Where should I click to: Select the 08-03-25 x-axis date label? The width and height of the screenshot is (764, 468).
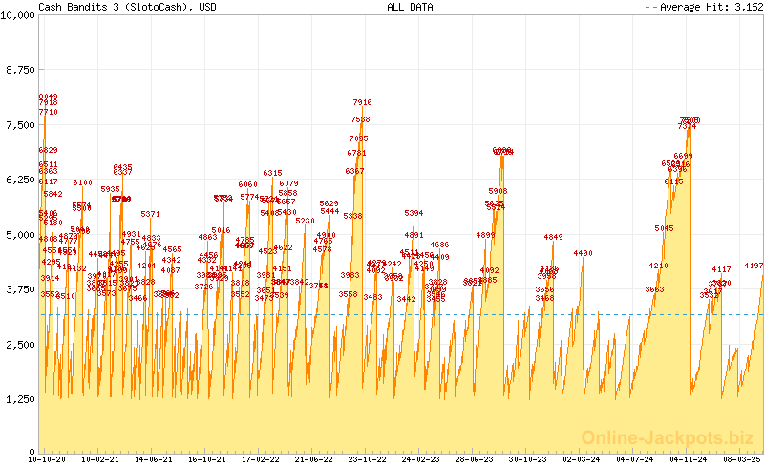point(741,460)
